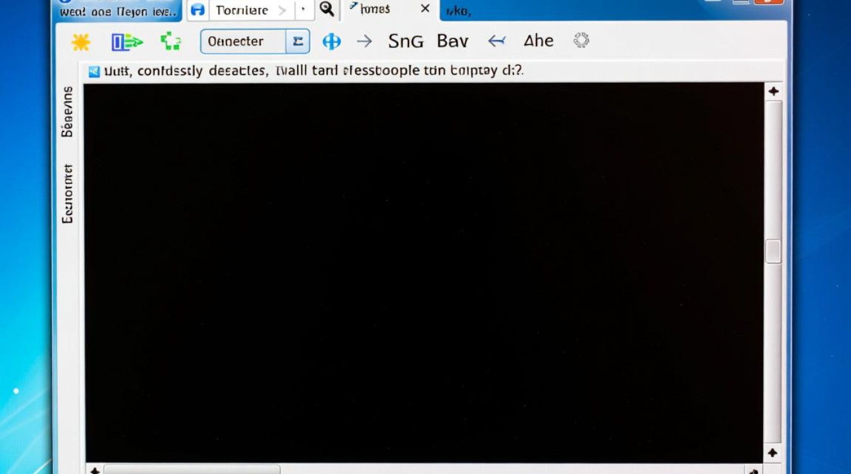The image size is (851, 474).
Task: Click the Bav toolbar button
Action: pyautogui.click(x=453, y=42)
